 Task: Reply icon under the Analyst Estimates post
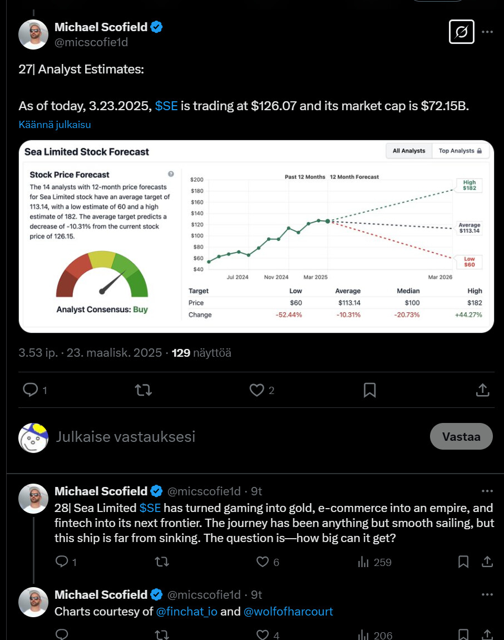coord(30,390)
